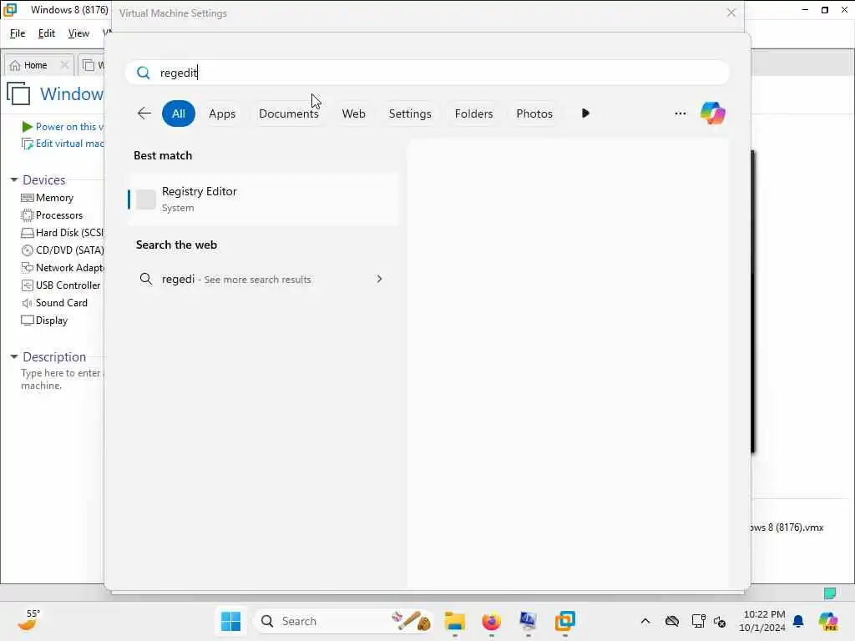Open Firefox from taskbar
Viewport: 855px width, 641px height.
(491, 621)
